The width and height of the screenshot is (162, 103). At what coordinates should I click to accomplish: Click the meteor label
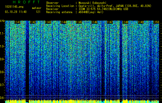coord(37,8)
